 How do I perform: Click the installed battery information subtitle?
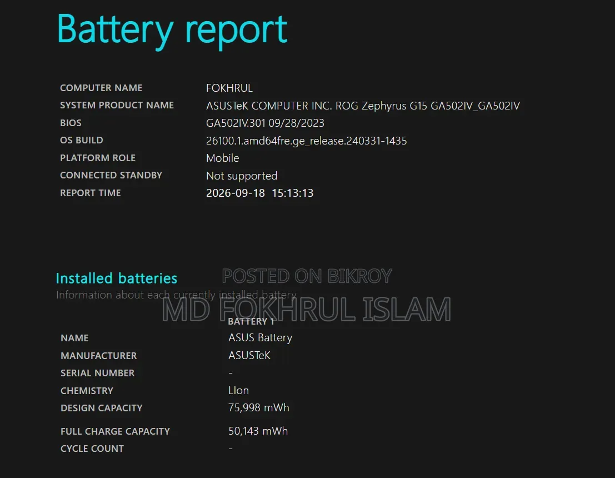click(176, 295)
